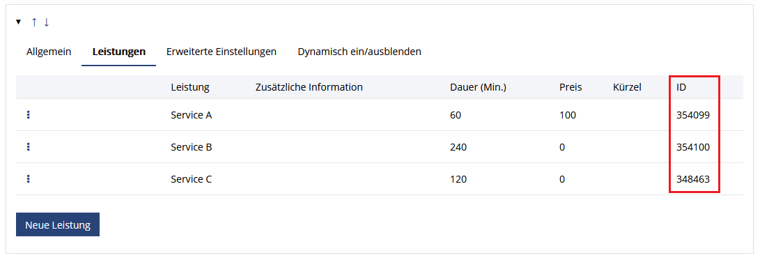This screenshot has height=260, width=760.
Task: Click the Zusätzliche Information column header
Action: [x=309, y=87]
